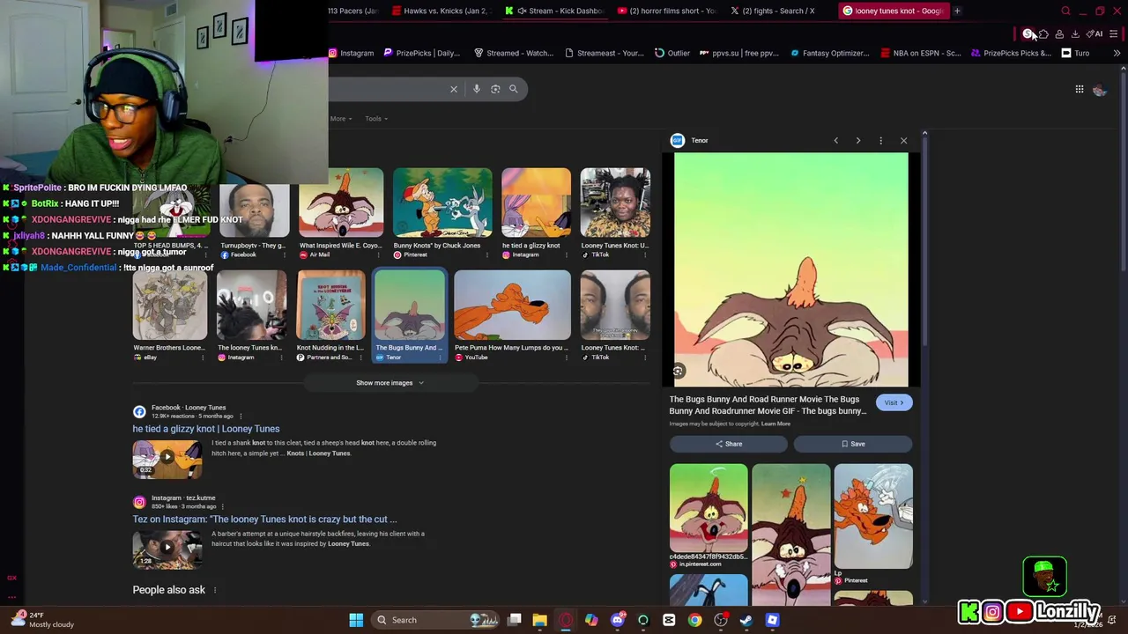
Task: Open browser main menu icon
Action: point(1114,34)
